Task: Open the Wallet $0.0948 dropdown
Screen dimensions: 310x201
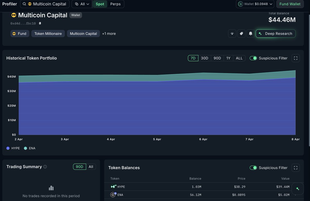Action: pyautogui.click(x=255, y=4)
